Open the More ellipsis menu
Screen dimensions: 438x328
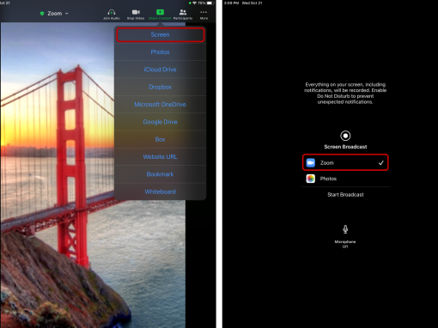[204, 12]
